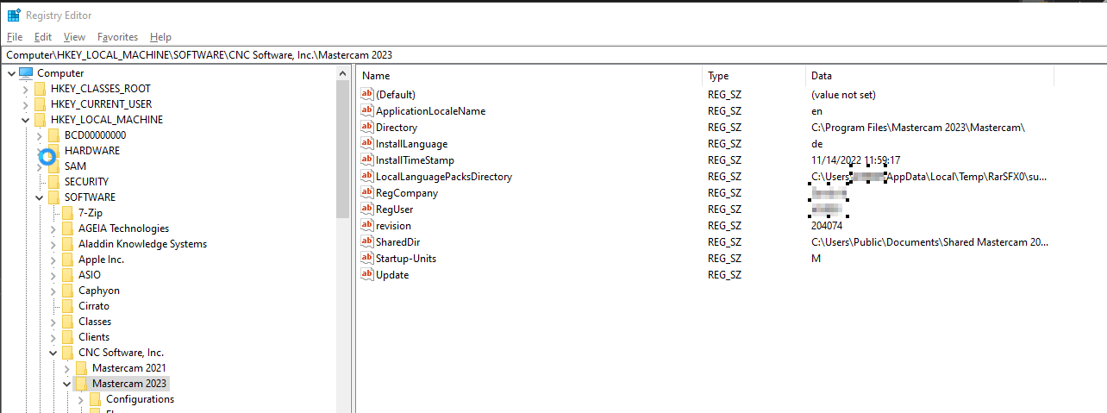Select Mastercam 2021 key label
Viewport: 1107px width, 413px height.
pos(129,368)
